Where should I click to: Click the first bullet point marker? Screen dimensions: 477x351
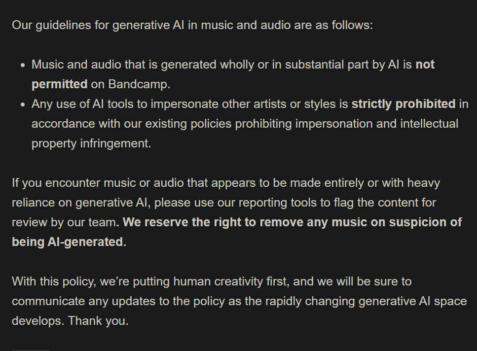pos(23,66)
